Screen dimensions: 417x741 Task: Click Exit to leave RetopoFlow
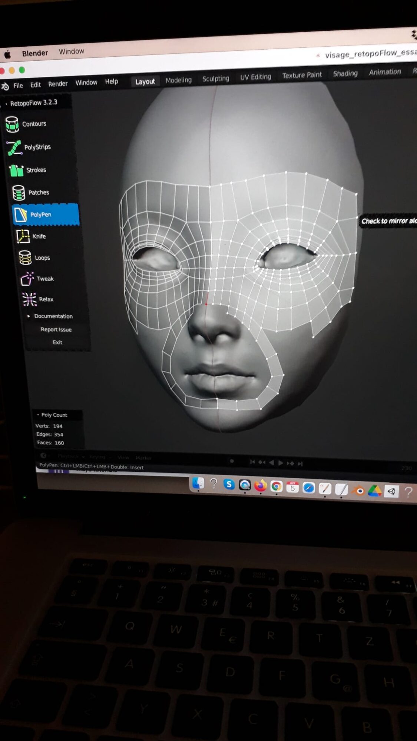[x=57, y=342]
